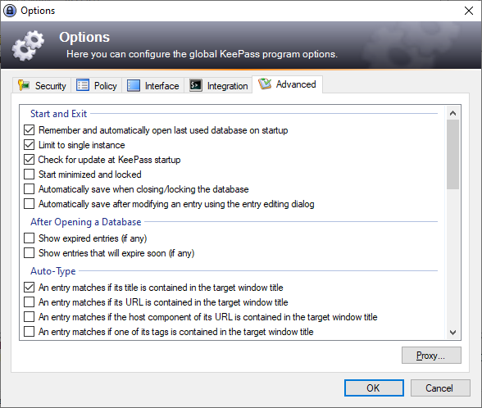Uncheck entry matches if title contained
The height and width of the screenshot is (408, 482).
[x=30, y=288]
